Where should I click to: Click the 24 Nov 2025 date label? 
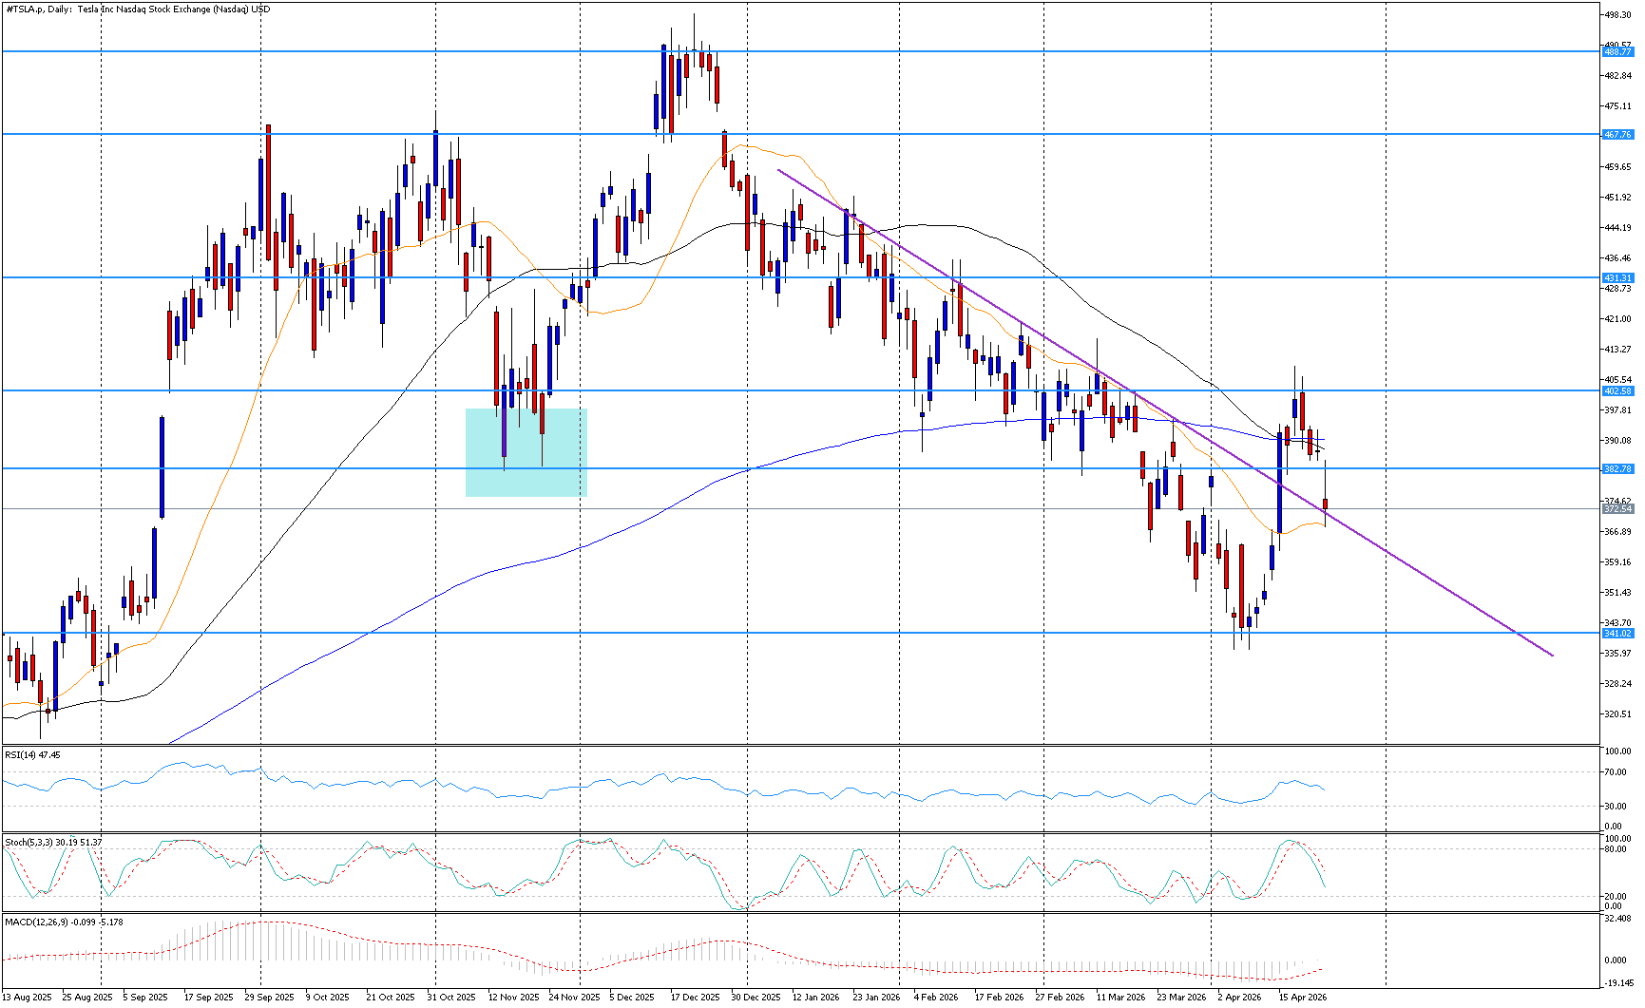pyautogui.click(x=575, y=998)
